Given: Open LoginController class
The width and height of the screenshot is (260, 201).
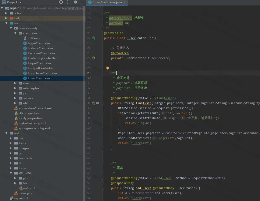Looking at the screenshot, I should click(39, 43).
